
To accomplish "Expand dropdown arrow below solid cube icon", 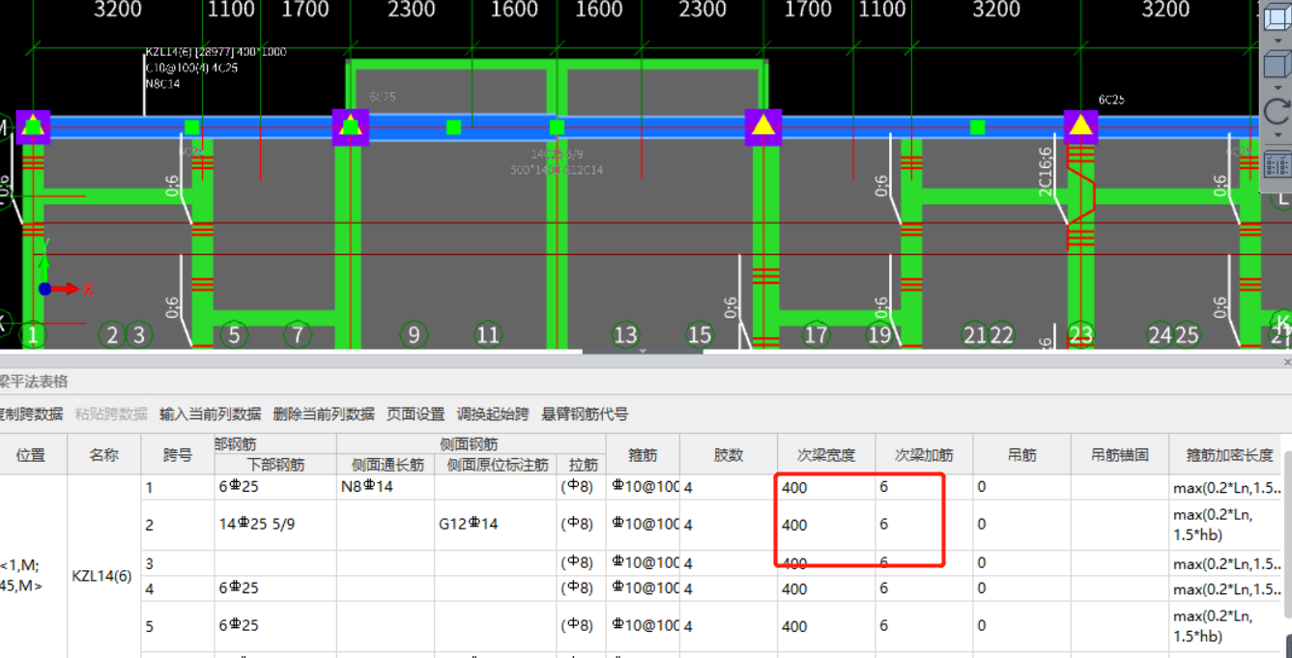I will (x=1278, y=88).
